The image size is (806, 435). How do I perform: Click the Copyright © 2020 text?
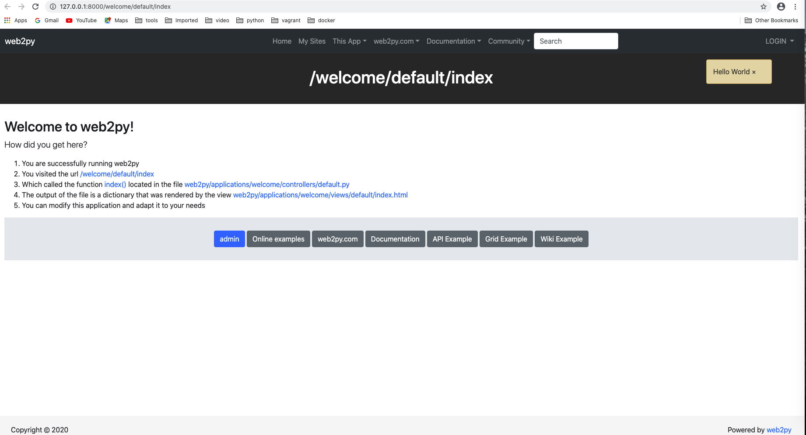[39, 430]
